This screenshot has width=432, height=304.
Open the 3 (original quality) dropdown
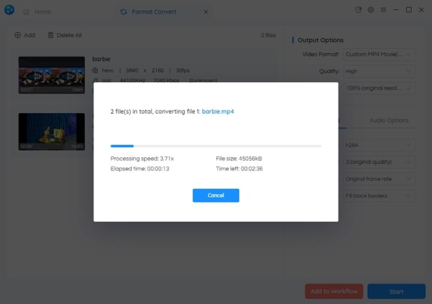(x=379, y=162)
